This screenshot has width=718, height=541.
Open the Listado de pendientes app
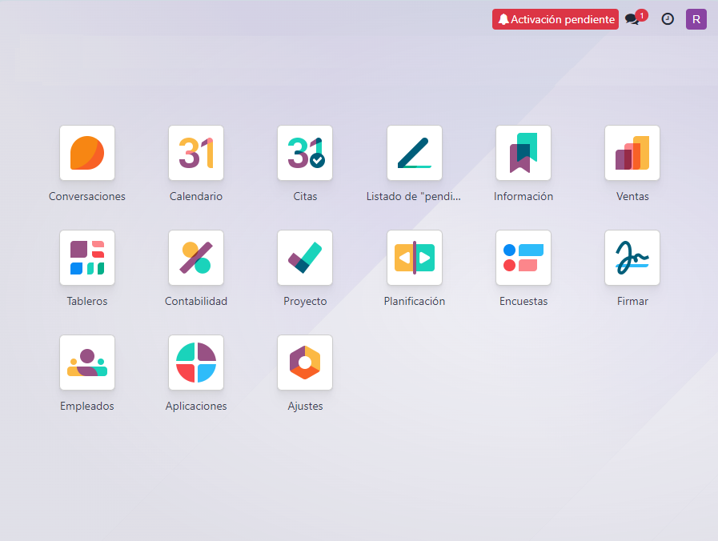(414, 153)
